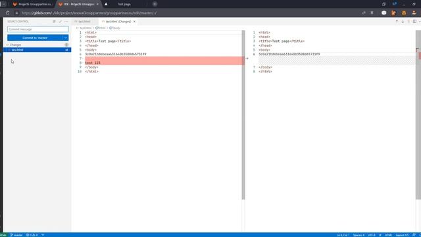This screenshot has width=421, height=237.
Task: Open a new browser tab with the plus icon
Action: [x=155, y=4]
